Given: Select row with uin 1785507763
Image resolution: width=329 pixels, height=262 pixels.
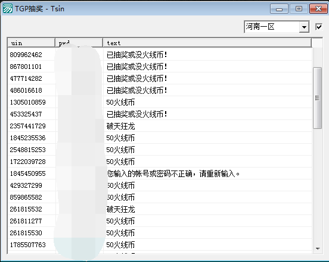Looking at the screenshot, I should [x=160, y=245].
